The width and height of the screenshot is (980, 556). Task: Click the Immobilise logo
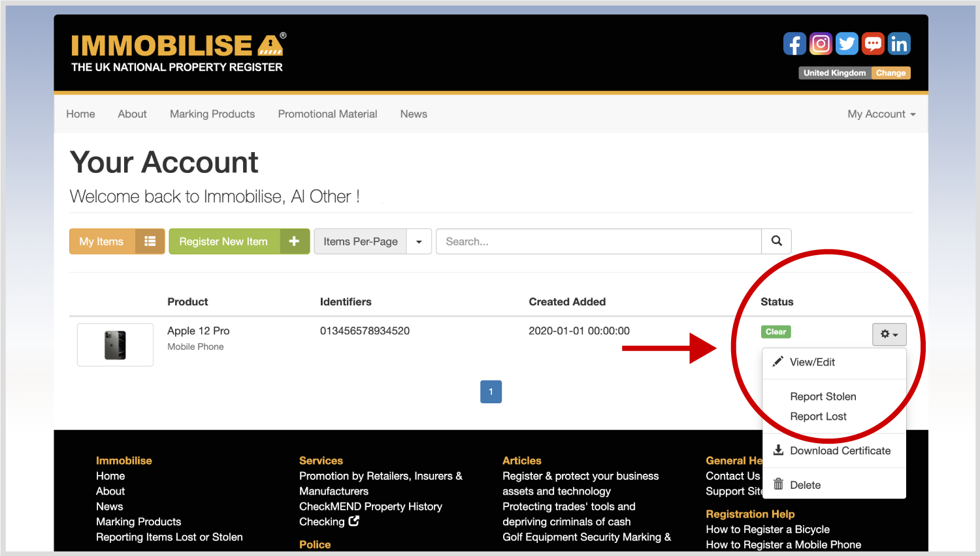178,53
